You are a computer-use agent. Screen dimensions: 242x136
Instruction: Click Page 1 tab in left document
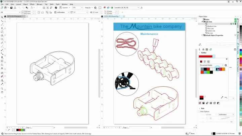pyautogui.click(x=28, y=127)
